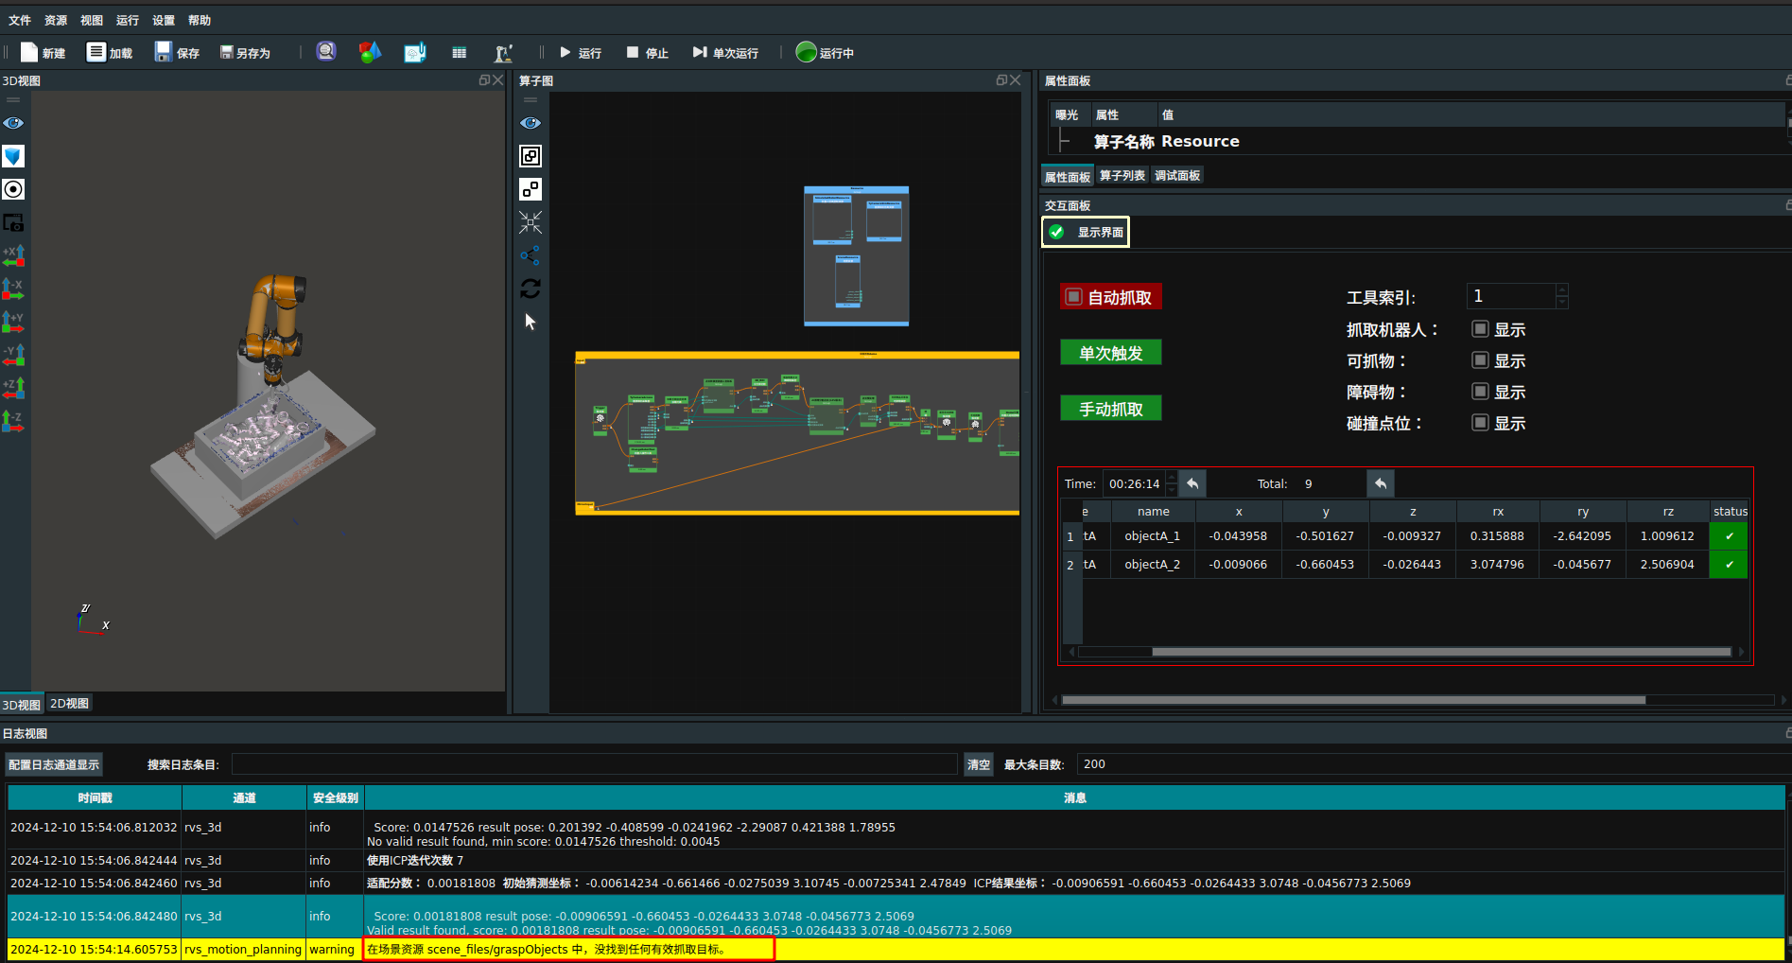Click the collapse arrows icon in 算子图 sidebar
Viewport: 1792px width, 963px height.
tap(531, 222)
